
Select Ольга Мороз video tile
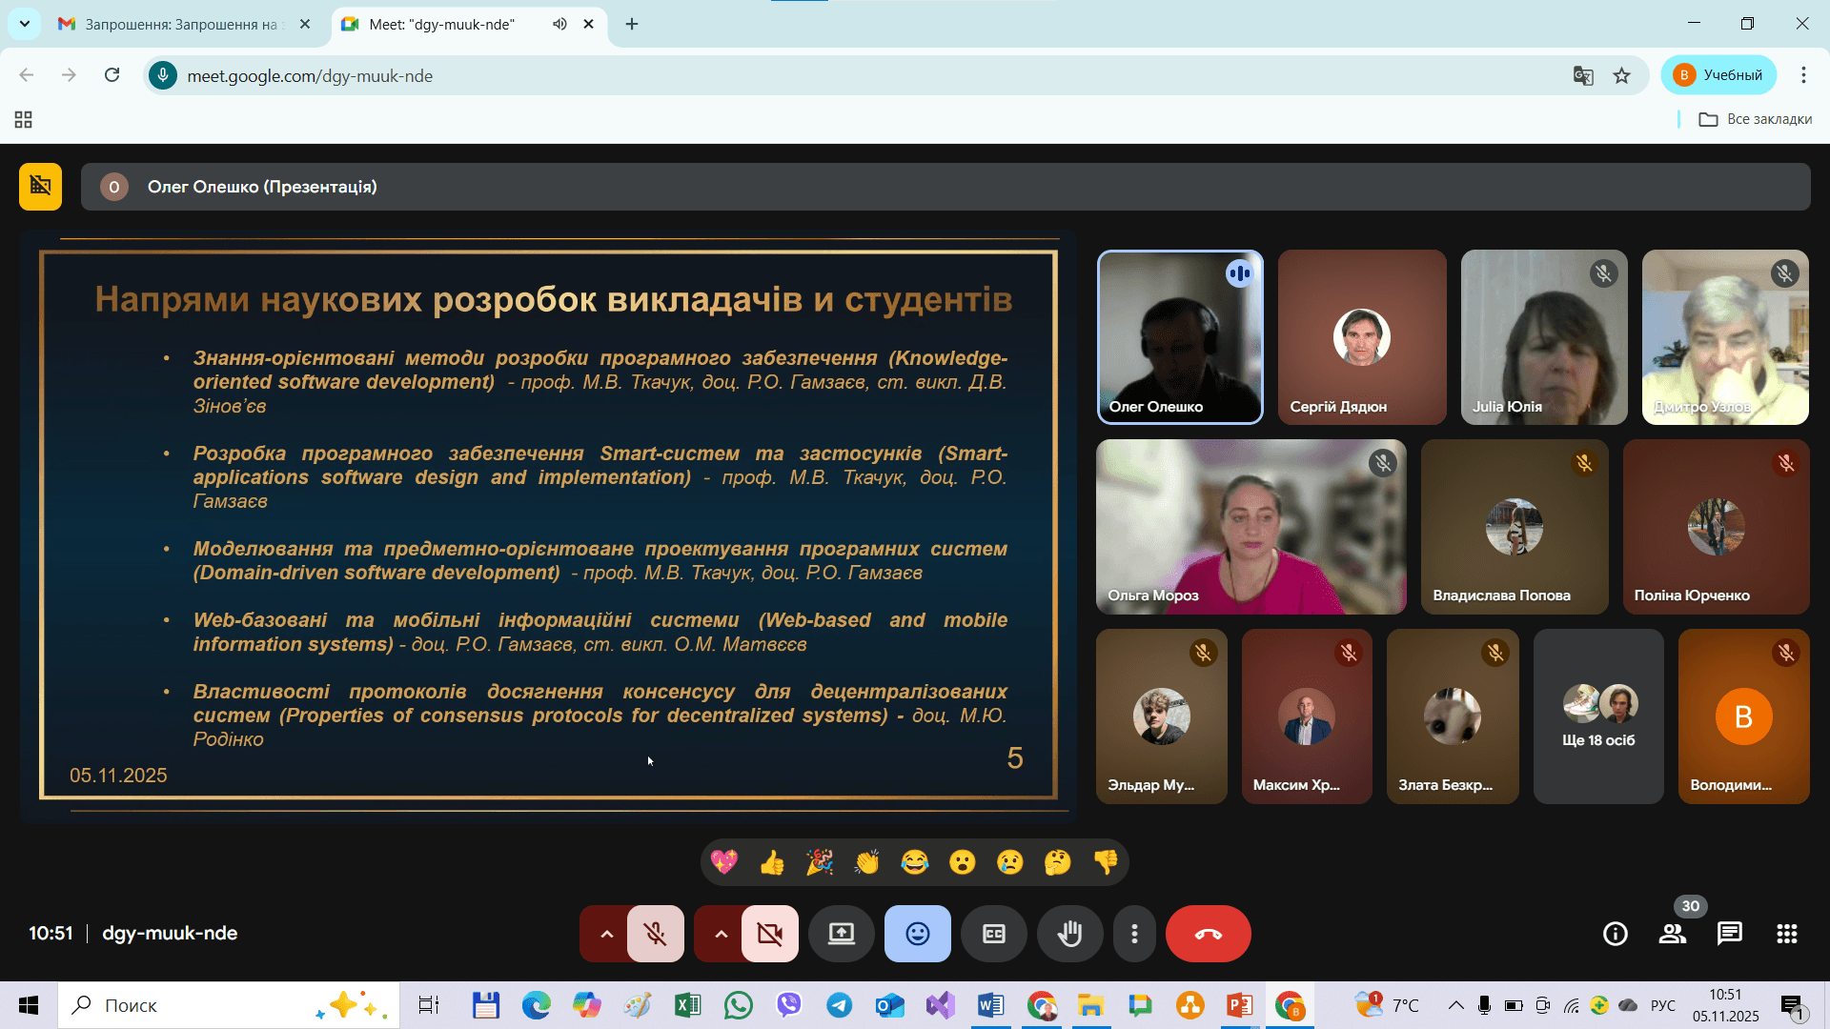click(x=1251, y=527)
